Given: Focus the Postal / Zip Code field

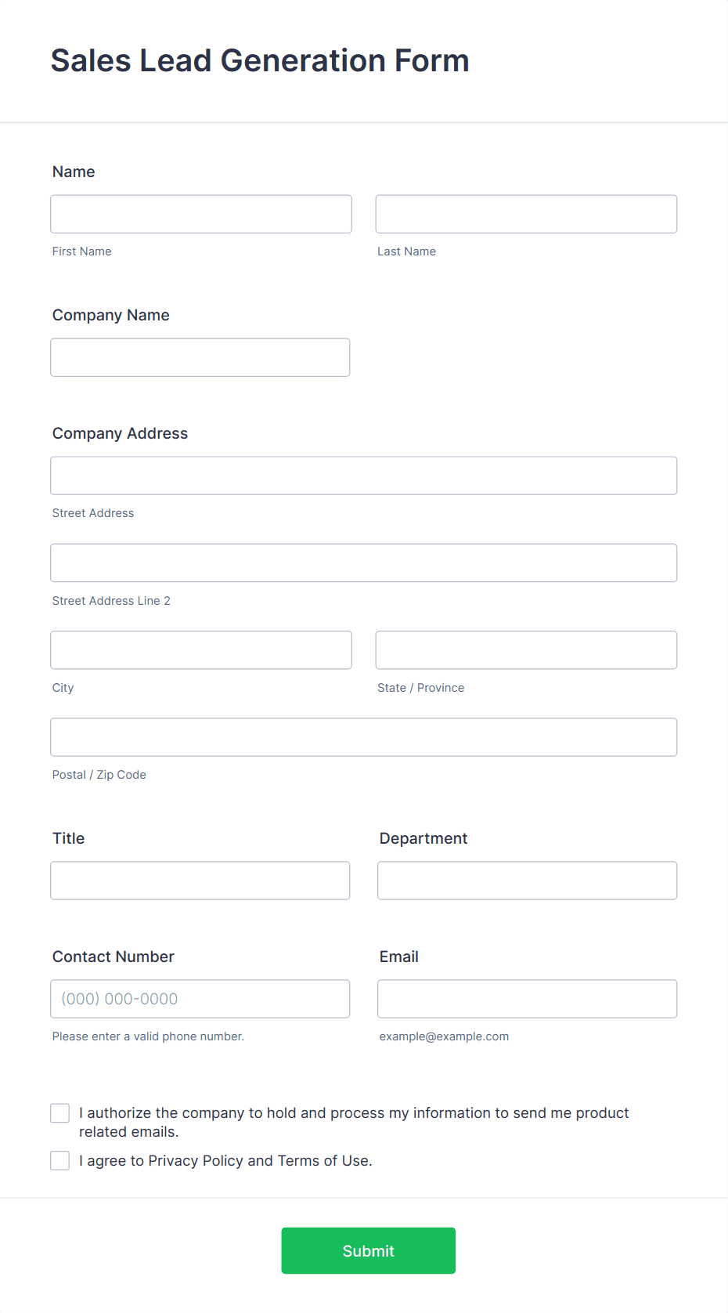Looking at the screenshot, I should (x=364, y=737).
